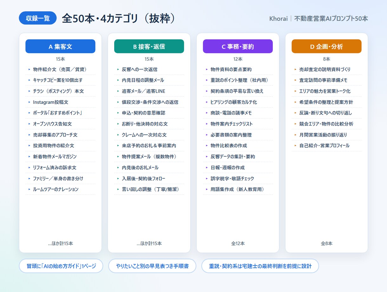Click the 冒頭に「AIの始め方ガイド」1ページ pill
This screenshot has height=292, width=387.
[x=61, y=266]
